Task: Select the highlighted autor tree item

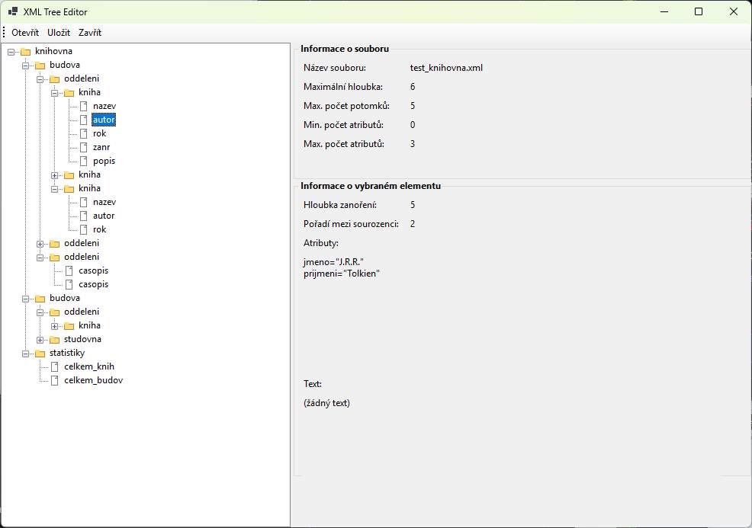Action: pyautogui.click(x=104, y=120)
